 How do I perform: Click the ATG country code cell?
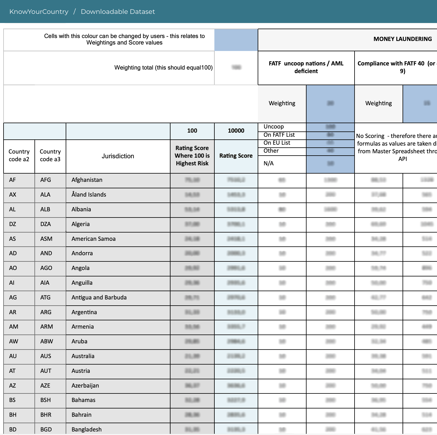(x=50, y=298)
